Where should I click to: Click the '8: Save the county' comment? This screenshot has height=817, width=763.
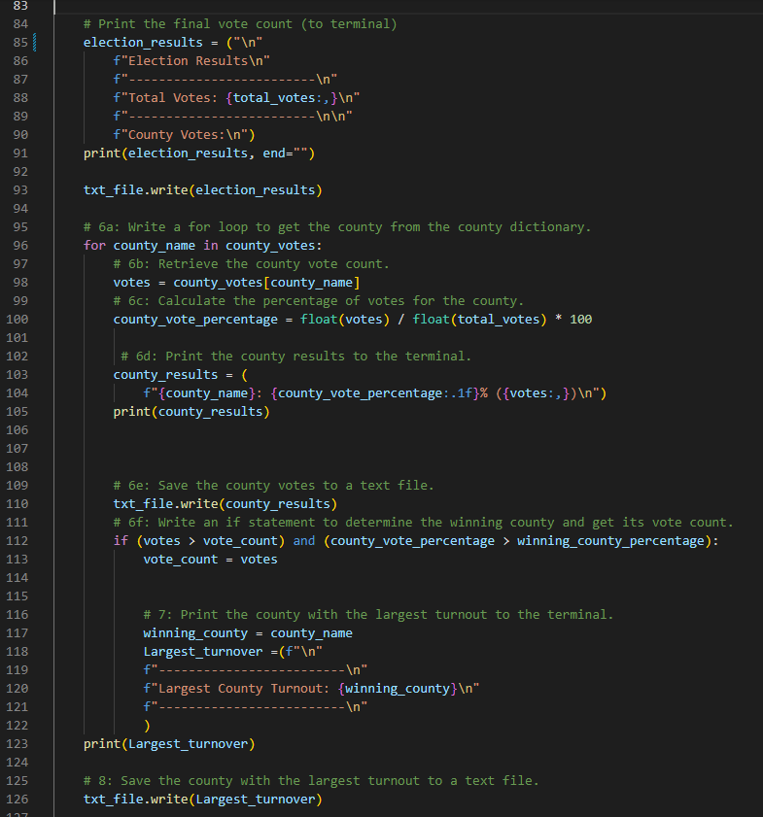pos(311,781)
